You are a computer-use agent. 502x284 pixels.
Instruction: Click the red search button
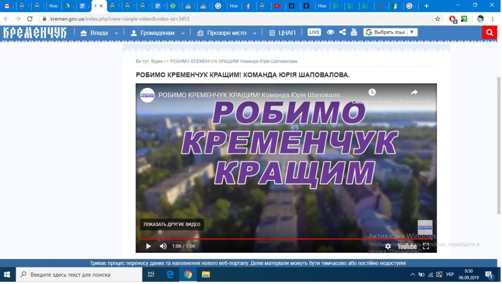click(489, 33)
